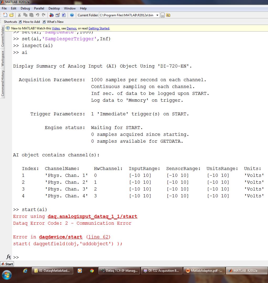Show the Command History side panel tab
268x283 pixels.
pyautogui.click(x=3, y=83)
